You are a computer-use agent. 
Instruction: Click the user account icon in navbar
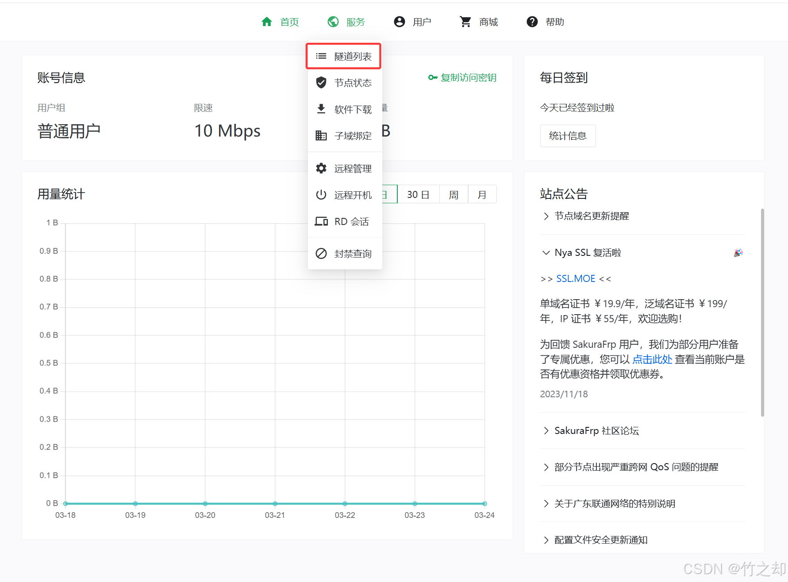[399, 22]
